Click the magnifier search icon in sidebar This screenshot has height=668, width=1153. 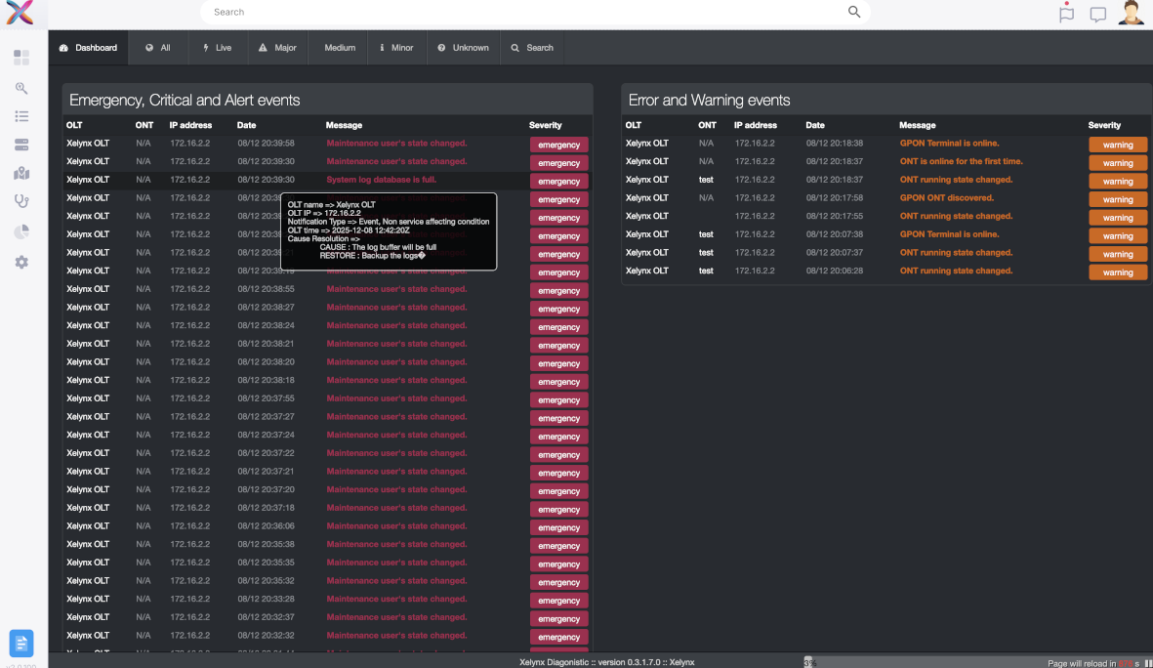21,88
